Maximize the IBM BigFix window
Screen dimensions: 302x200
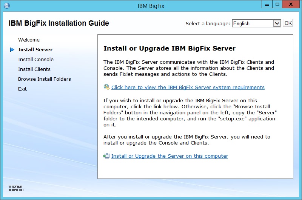tap(277, 5)
